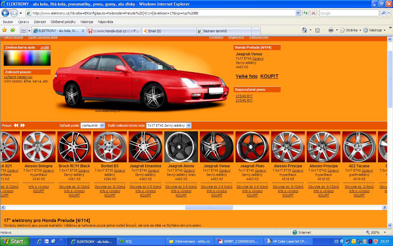
Task: Click the large KOUPIT link
Action: (x=269, y=76)
